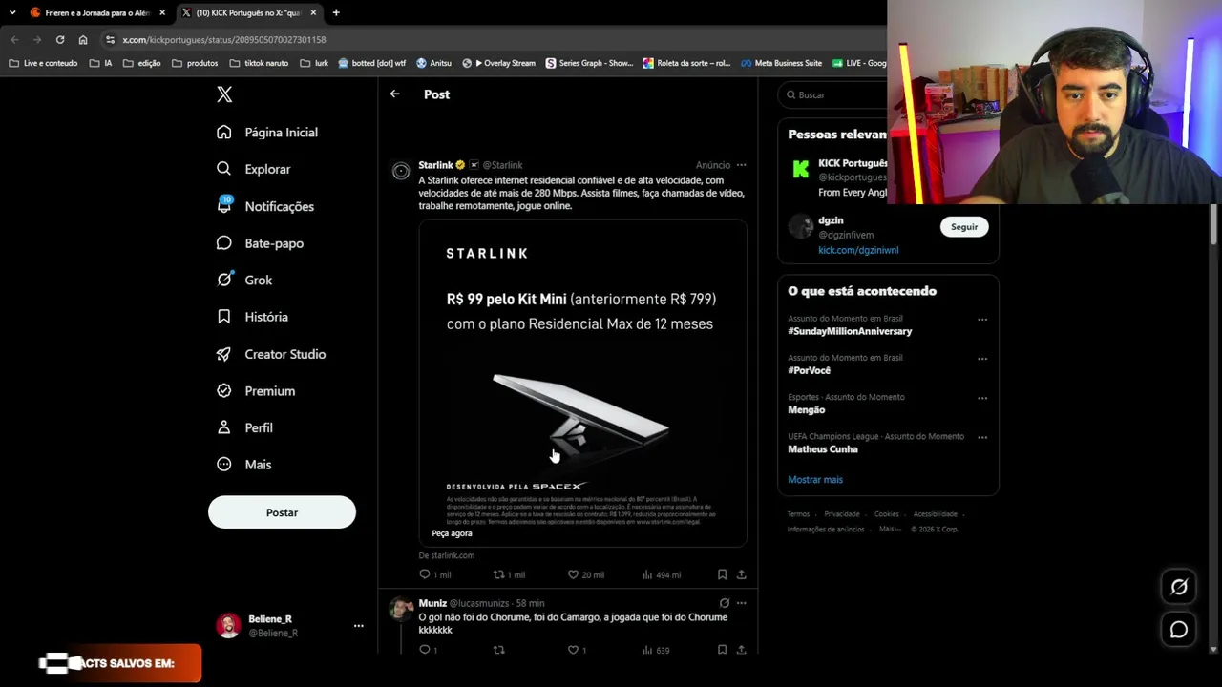Open Series Graph bookmark
The image size is (1222, 687).
click(x=589, y=63)
